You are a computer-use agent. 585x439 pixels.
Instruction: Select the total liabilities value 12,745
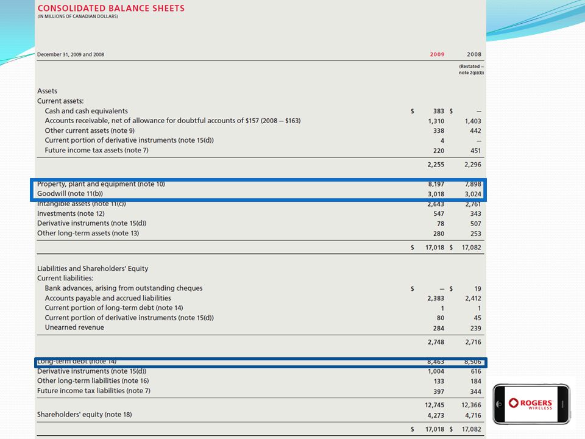pos(434,405)
